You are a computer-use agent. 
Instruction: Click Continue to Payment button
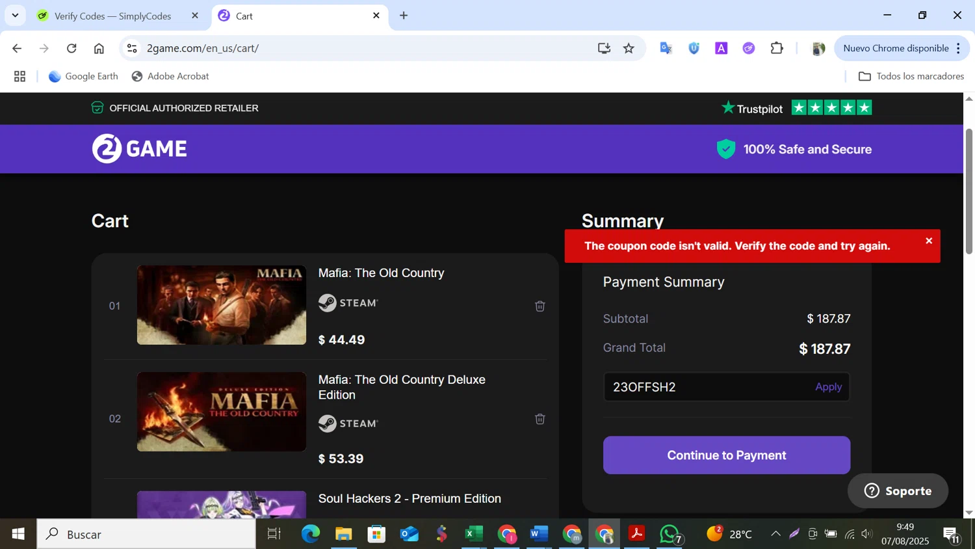[x=726, y=455]
